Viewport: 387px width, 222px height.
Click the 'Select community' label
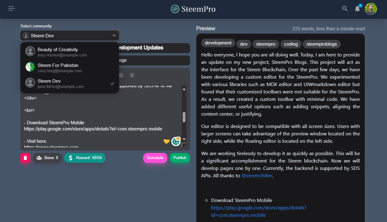coord(36,26)
